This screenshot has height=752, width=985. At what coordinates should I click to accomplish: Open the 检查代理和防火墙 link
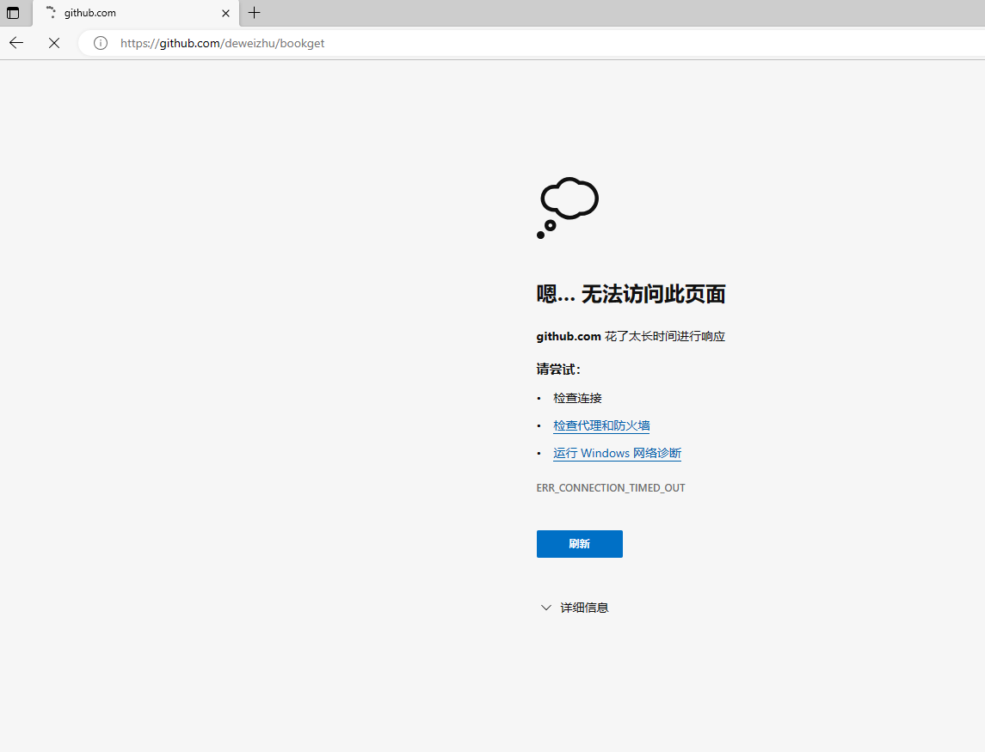click(601, 425)
